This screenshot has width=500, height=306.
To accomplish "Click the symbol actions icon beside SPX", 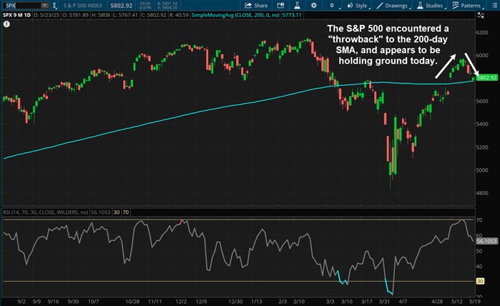I will (x=54, y=6).
